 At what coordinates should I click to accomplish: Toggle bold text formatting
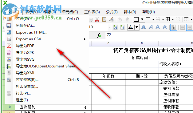144,27
